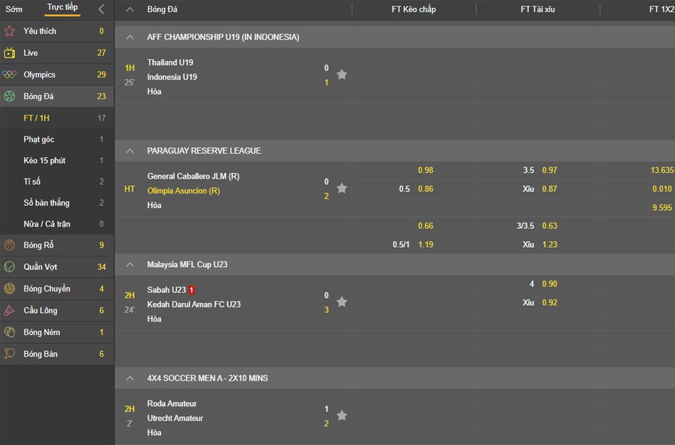The width and height of the screenshot is (675, 445).
Task: Select the Olympics rings icon
Action: 10,75
